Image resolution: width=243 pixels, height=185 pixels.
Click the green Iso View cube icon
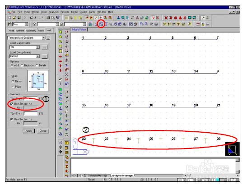pyautogui.click(x=61, y=89)
